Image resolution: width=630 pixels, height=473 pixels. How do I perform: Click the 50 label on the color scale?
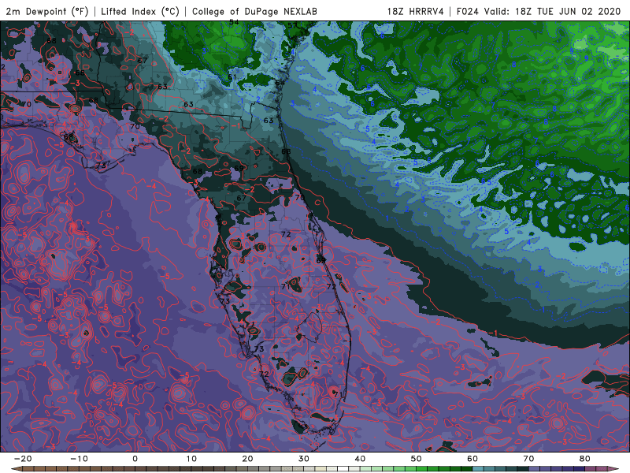(417, 459)
